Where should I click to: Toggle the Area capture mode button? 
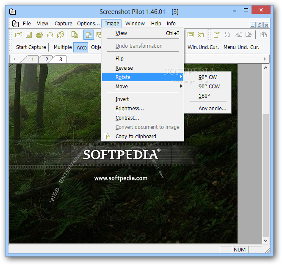[x=81, y=47]
